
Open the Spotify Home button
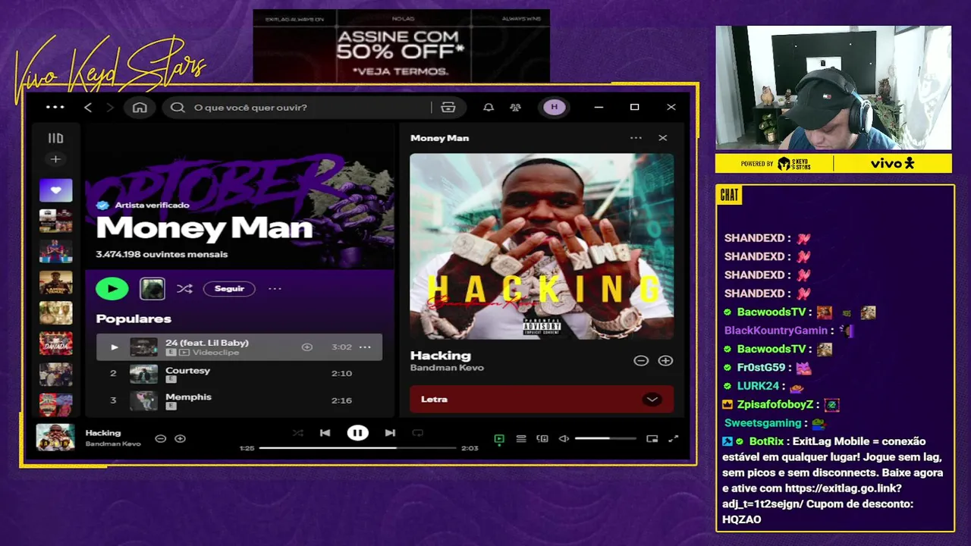(140, 107)
